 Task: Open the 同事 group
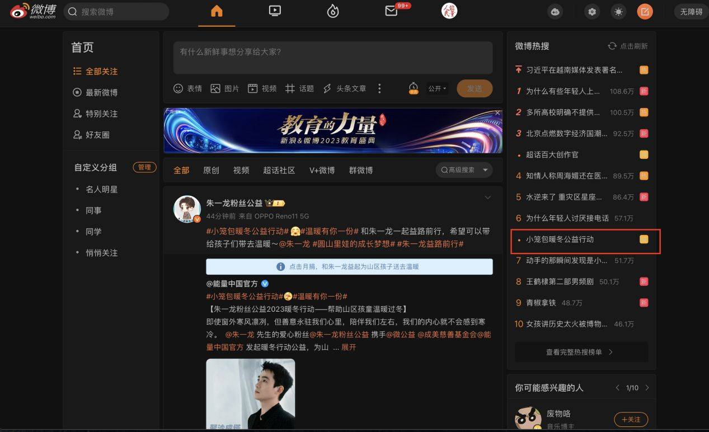[x=93, y=210]
